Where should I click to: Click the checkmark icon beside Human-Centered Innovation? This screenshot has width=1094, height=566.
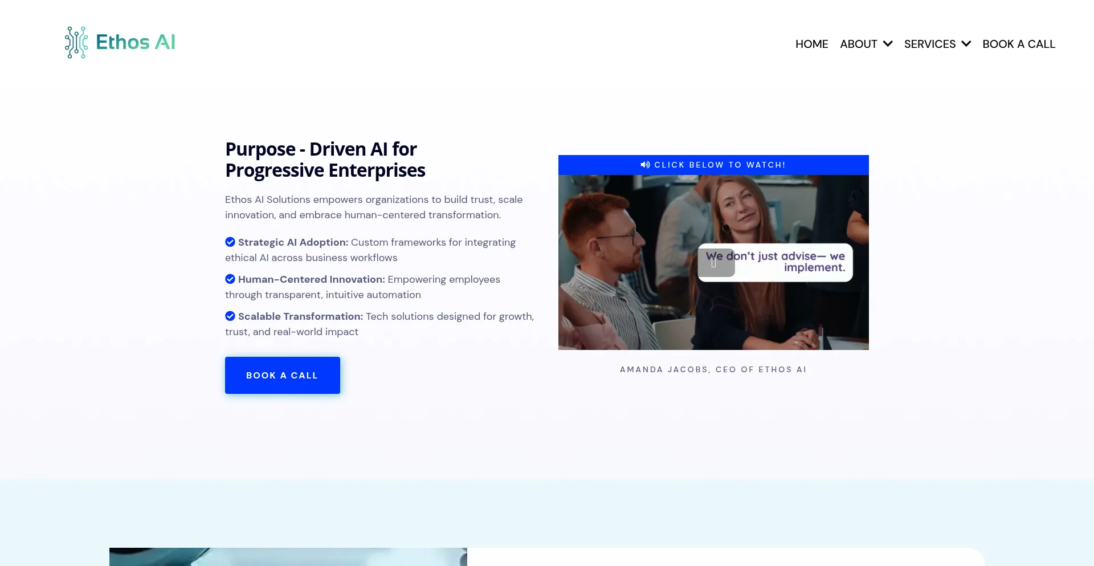click(x=230, y=279)
